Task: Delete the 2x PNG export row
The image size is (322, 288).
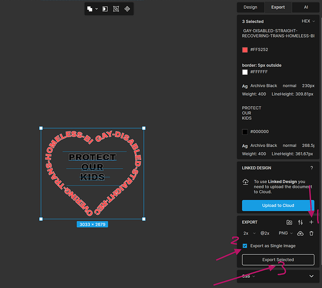Action: (x=311, y=233)
